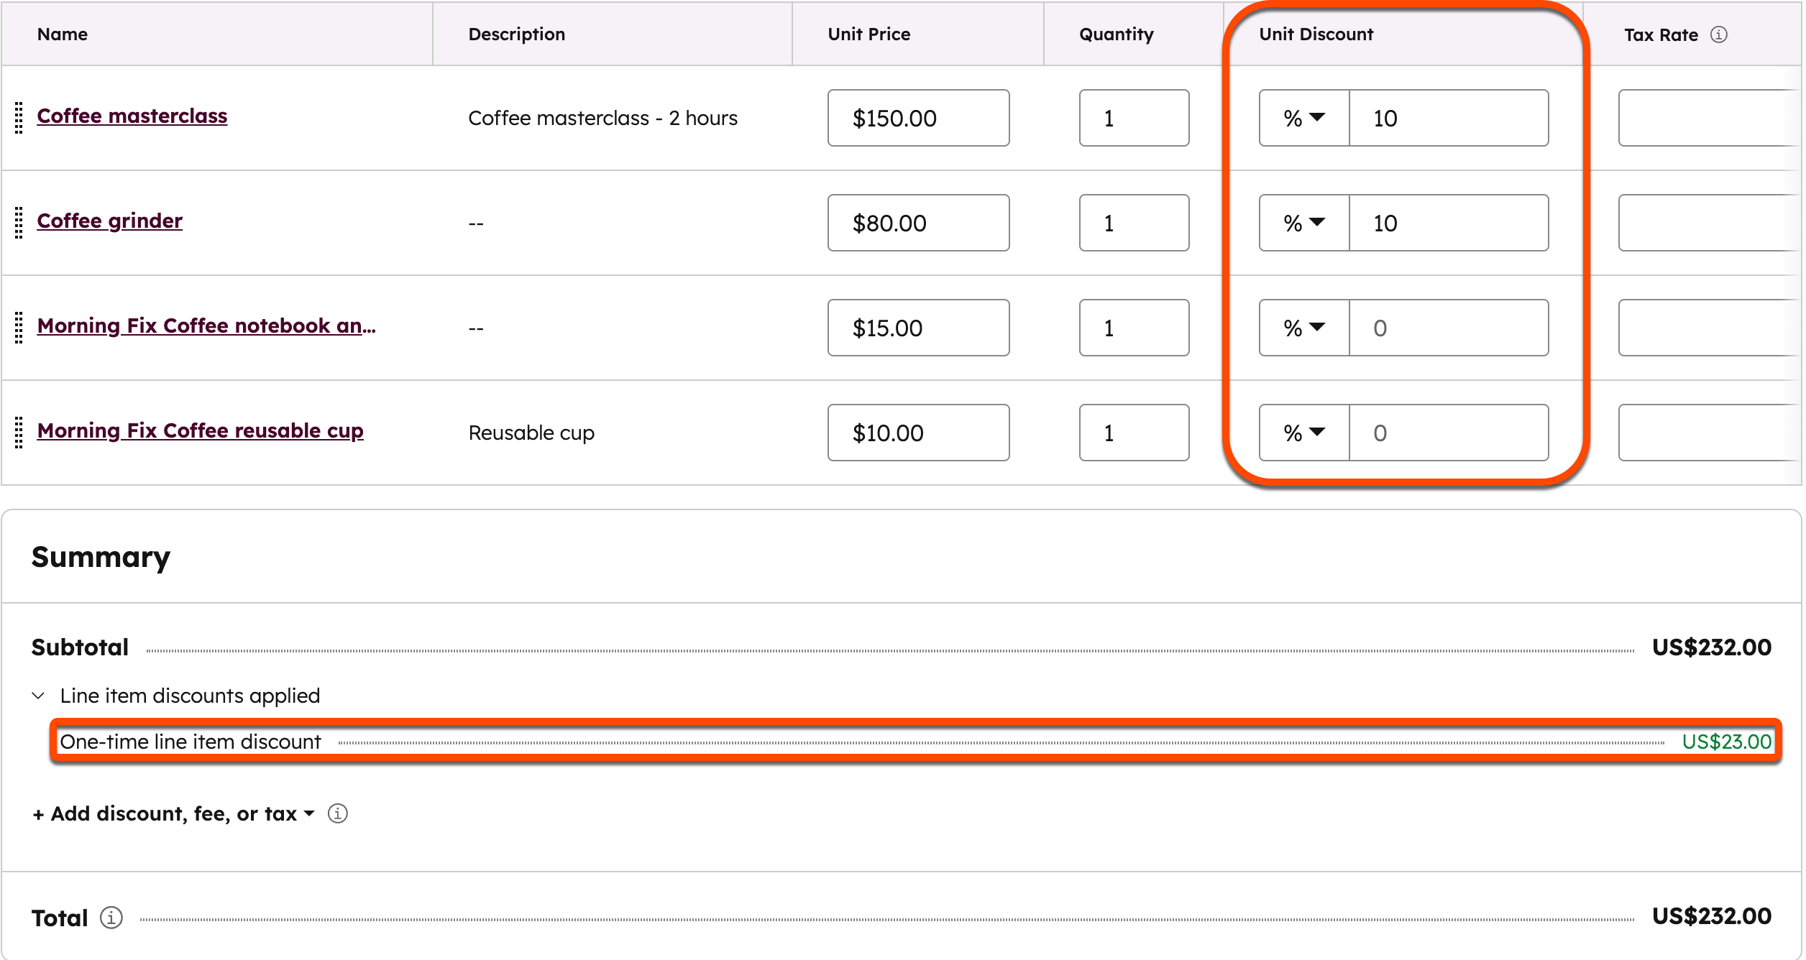Collapse the Line item discounts applied section

point(39,696)
